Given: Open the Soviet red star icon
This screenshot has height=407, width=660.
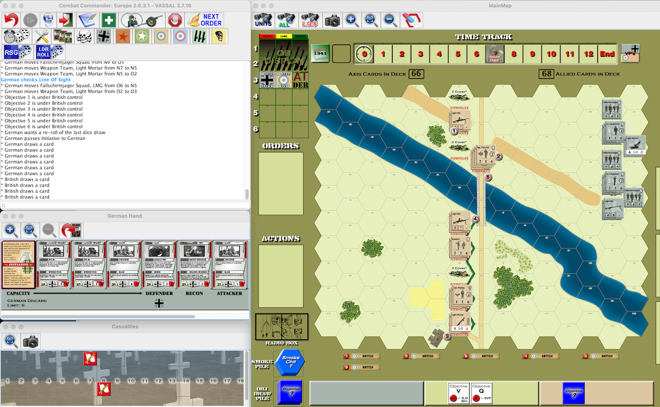Looking at the screenshot, I should coord(123,36).
